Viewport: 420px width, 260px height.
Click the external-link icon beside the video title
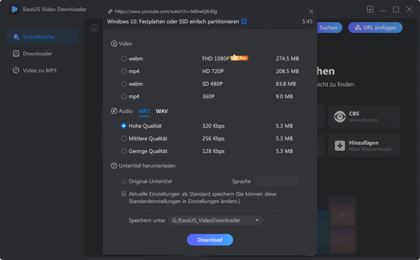point(244,22)
